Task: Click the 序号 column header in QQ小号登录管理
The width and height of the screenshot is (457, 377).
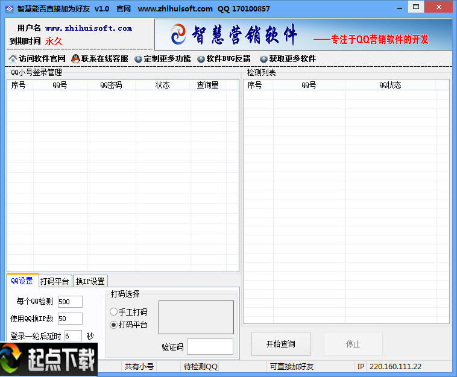Action: tap(20, 85)
